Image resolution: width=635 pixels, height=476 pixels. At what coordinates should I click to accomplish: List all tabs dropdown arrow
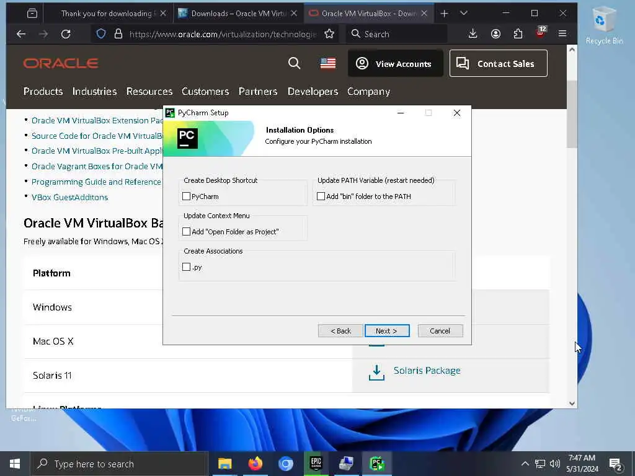point(464,14)
